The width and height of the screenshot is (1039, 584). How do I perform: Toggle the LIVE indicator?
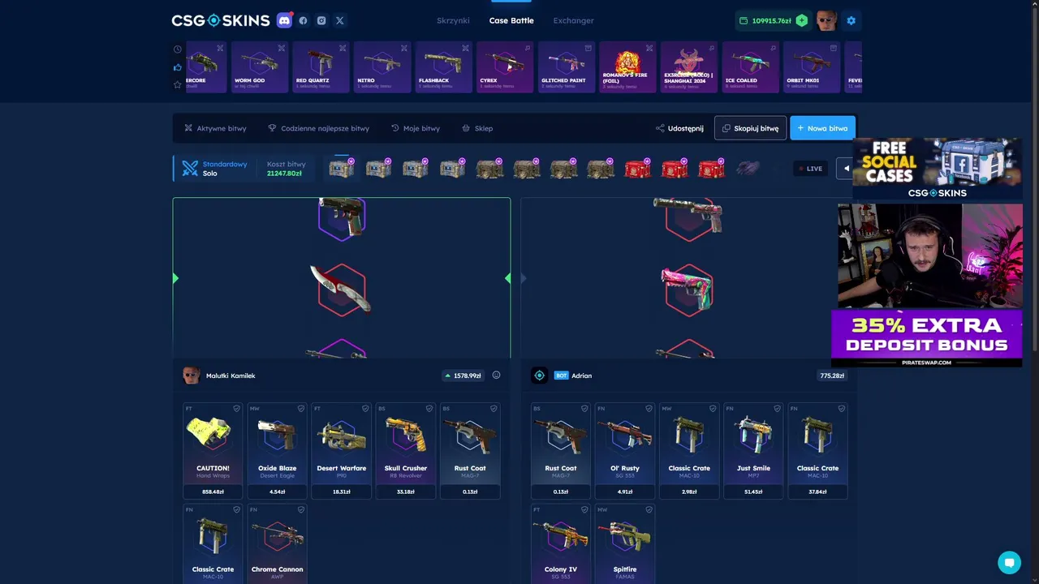810,169
